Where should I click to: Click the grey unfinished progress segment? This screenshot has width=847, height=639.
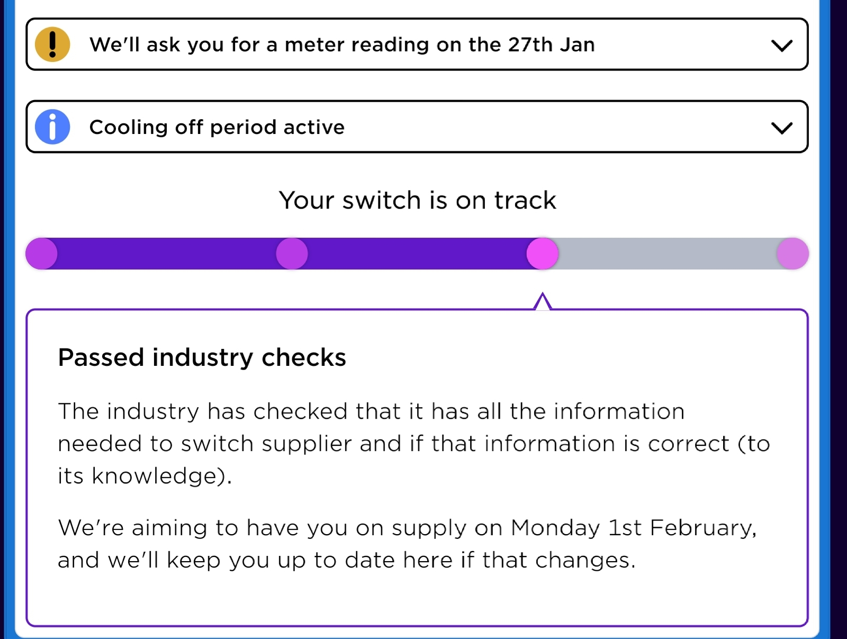668,254
